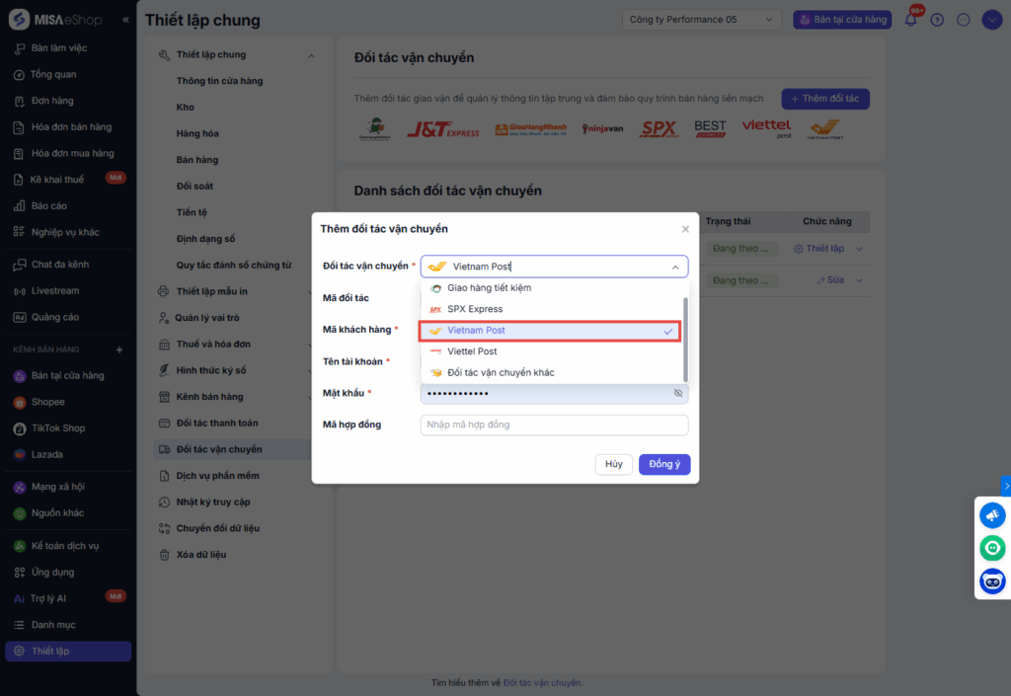Viewport: 1011px width, 696px height.
Task: Open Nghiệp vụ khác
Action: 65,232
